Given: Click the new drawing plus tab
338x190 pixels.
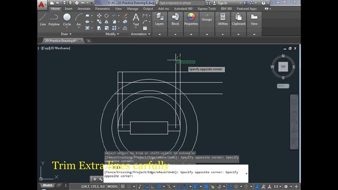Looking at the screenshot, I should point(88,41).
